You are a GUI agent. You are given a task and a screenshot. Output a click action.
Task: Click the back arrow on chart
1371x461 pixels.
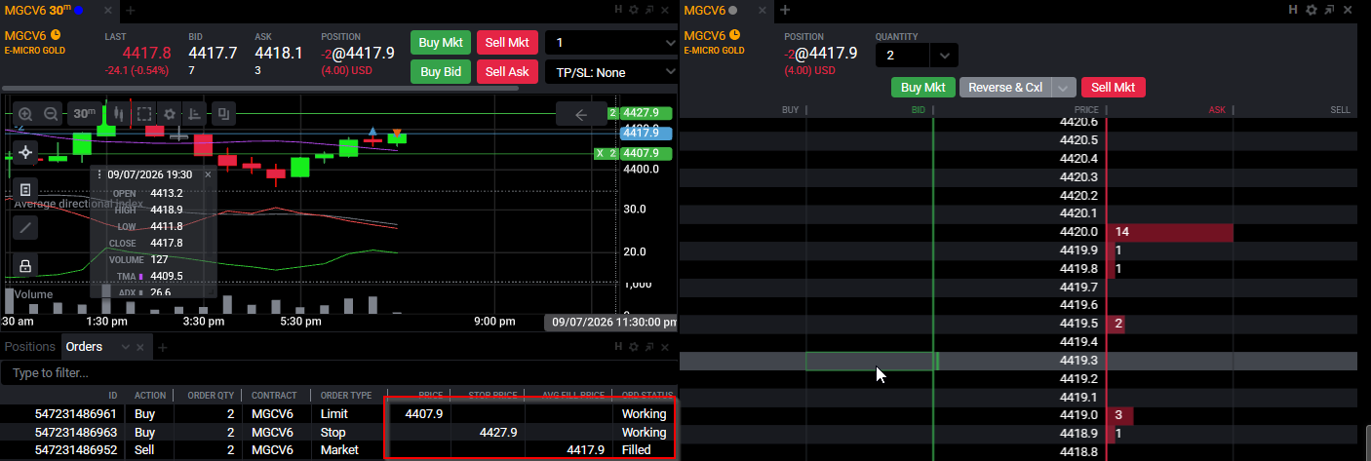tap(582, 114)
